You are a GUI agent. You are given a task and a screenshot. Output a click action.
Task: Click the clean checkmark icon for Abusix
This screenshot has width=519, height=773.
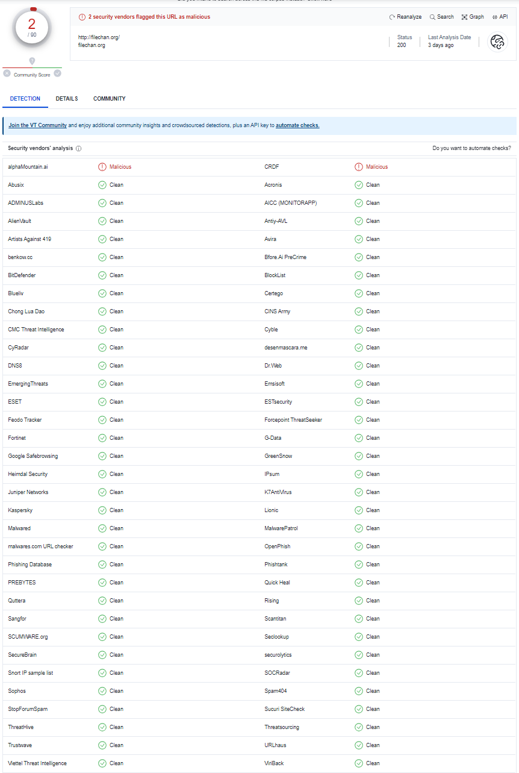tap(102, 185)
